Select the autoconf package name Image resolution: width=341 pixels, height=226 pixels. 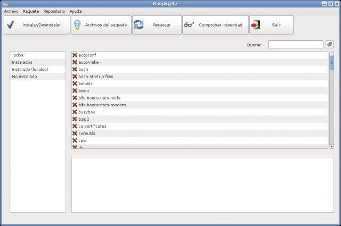coord(87,55)
